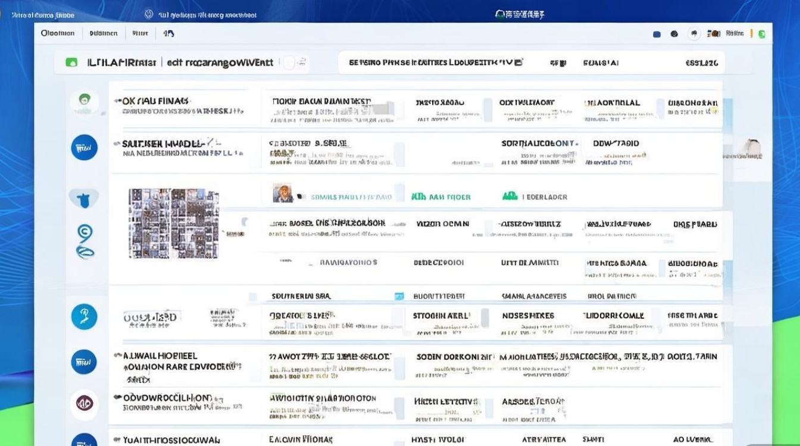The width and height of the screenshot is (800, 446).
Task: Click blue circle icon beside SAUT.ISEH MVADEL row
Action: click(x=84, y=147)
